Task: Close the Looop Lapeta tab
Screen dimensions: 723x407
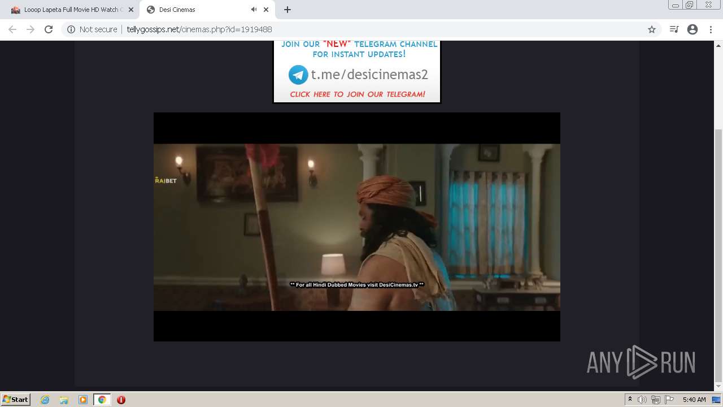Action: click(x=130, y=10)
